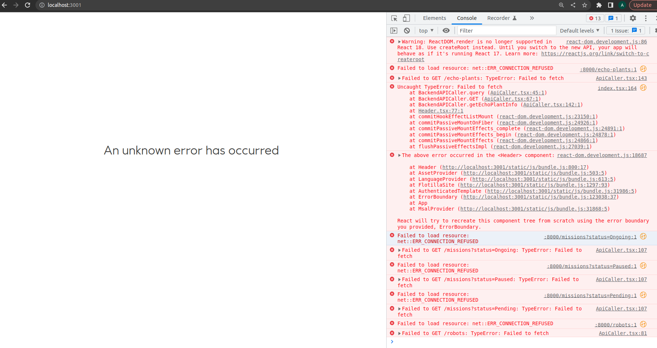The width and height of the screenshot is (657, 348).
Task: Switch to the Console tab
Action: click(467, 18)
